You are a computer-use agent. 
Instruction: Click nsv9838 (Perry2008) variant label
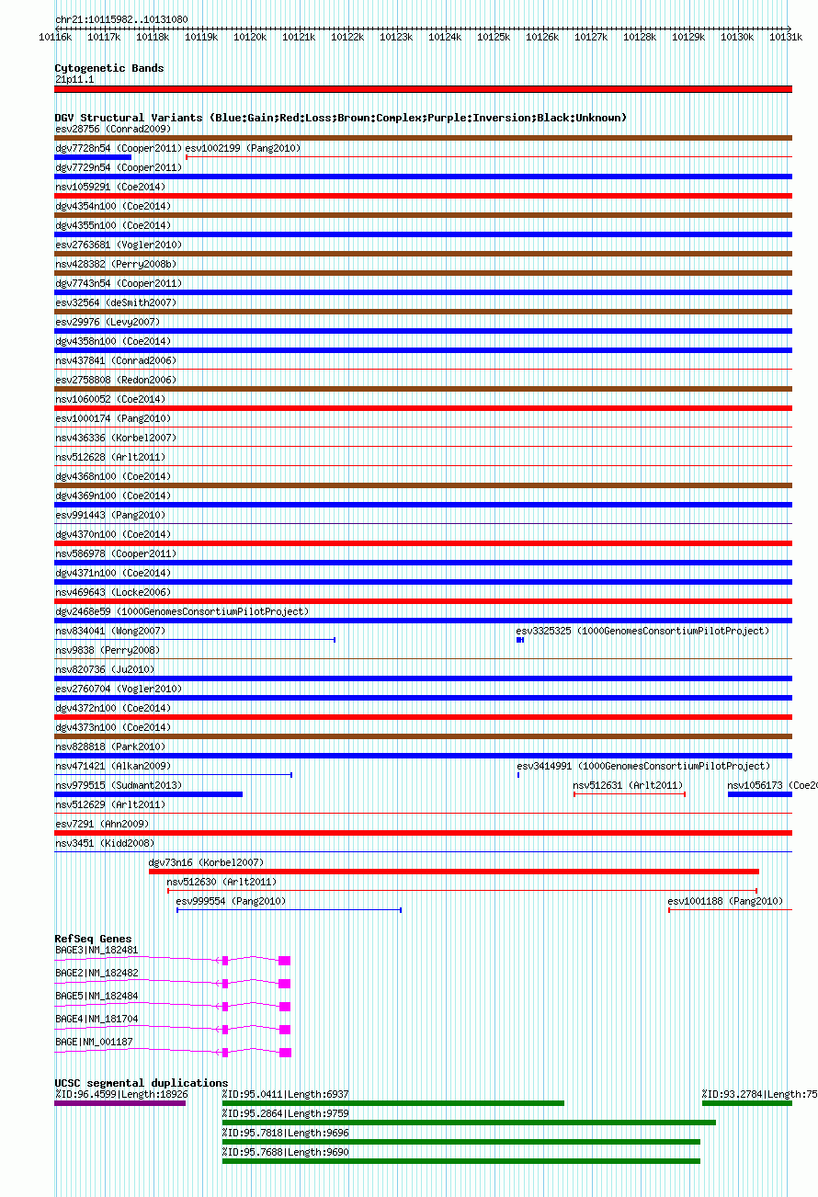point(108,651)
